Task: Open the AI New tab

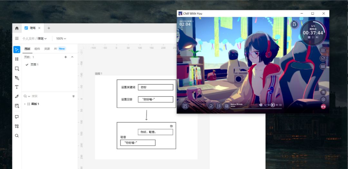Action: point(60,49)
